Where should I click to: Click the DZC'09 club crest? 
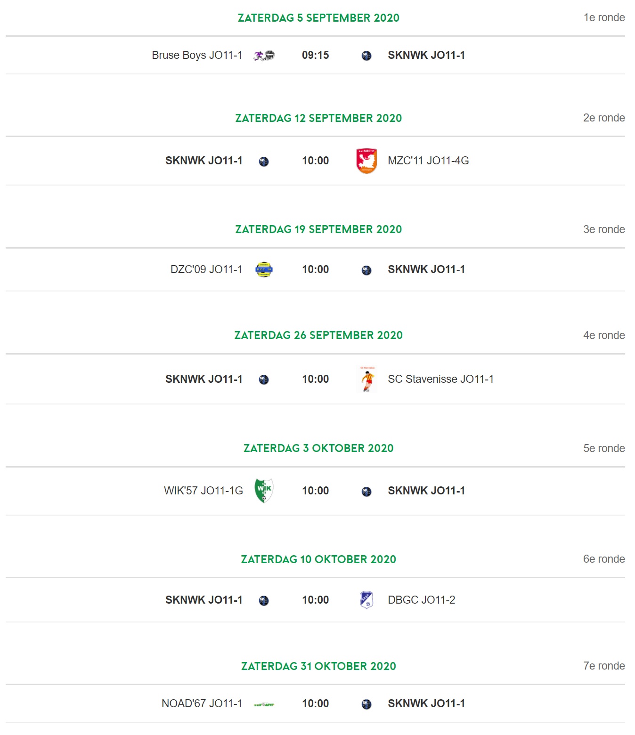click(x=264, y=269)
